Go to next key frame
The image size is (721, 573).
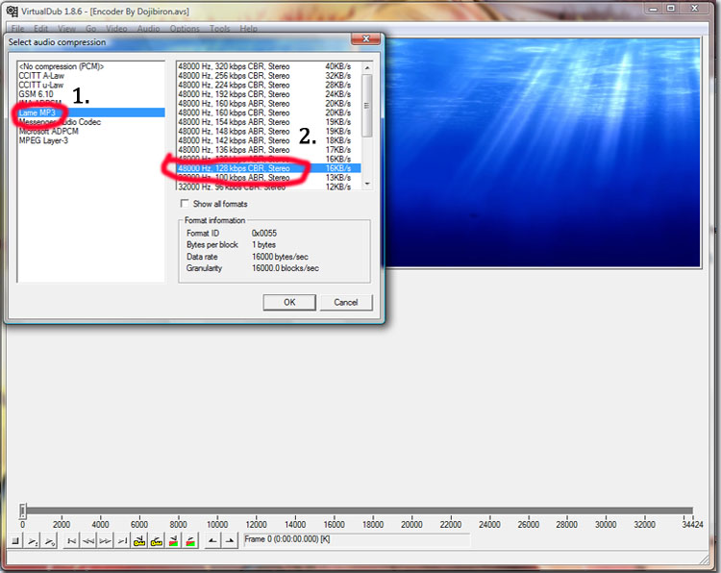(x=157, y=541)
